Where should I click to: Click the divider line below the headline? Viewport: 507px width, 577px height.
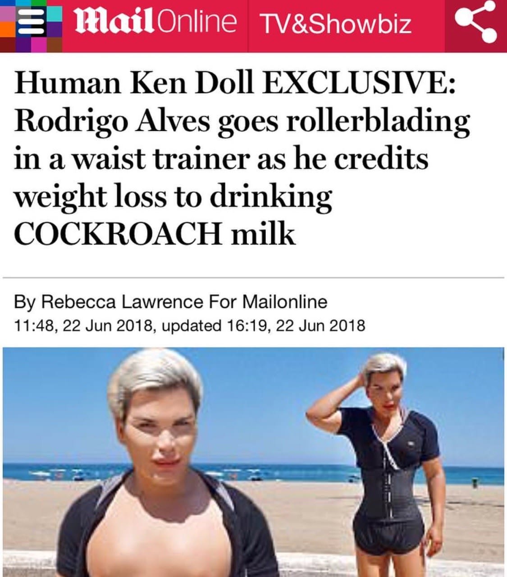253,278
